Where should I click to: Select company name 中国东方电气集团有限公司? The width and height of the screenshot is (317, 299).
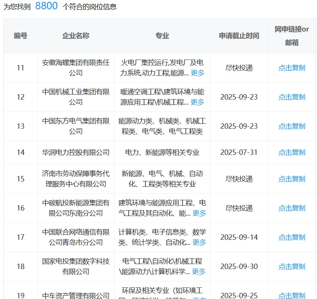[76, 126]
